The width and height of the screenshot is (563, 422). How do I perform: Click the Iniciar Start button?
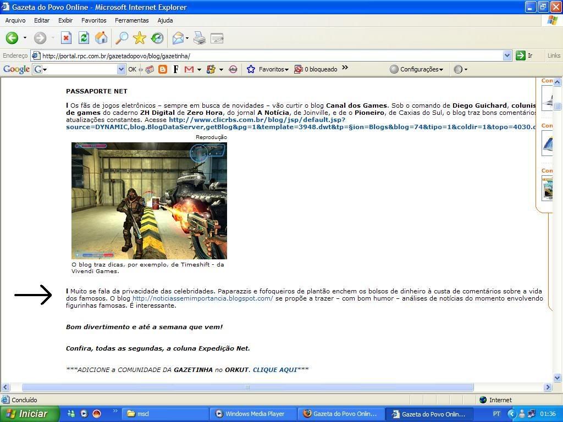(x=30, y=414)
